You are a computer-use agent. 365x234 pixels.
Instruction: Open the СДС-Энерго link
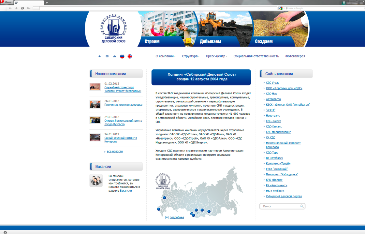coord(273,121)
